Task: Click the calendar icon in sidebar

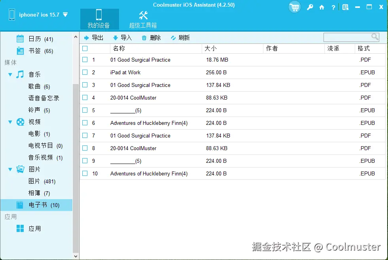Action: tap(20, 39)
